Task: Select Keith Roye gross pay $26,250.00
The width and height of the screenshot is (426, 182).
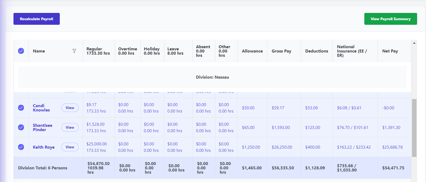Action: [282, 147]
